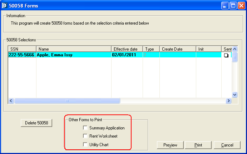Click the vertical scrollbar down arrow

(235, 95)
